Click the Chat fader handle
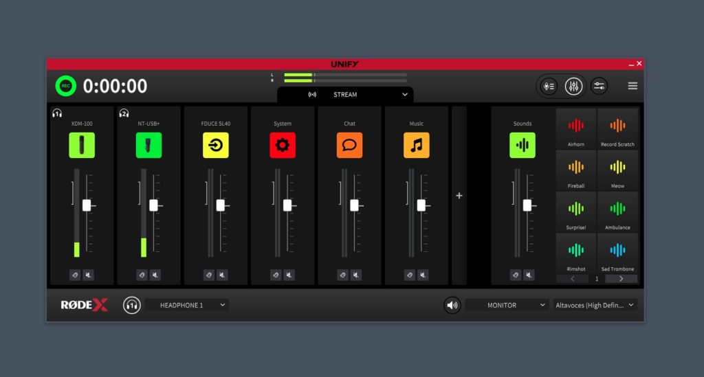The width and height of the screenshot is (704, 377). (x=354, y=205)
